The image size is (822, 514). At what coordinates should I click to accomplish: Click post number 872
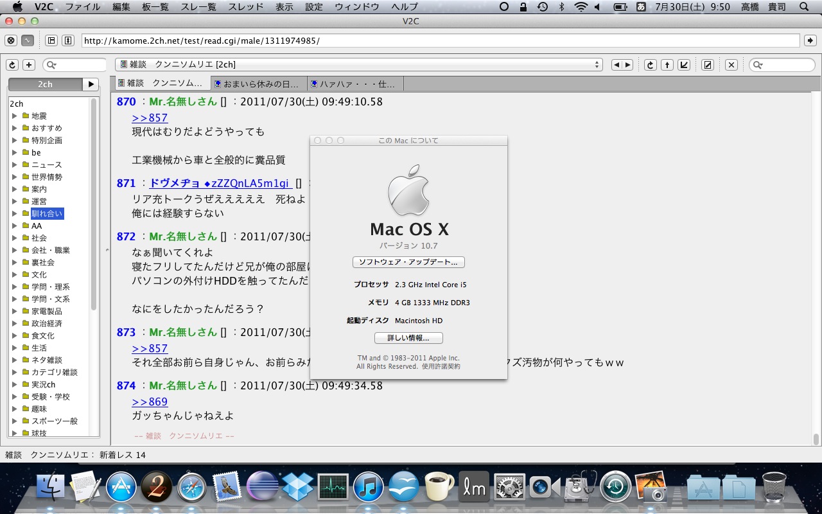pyautogui.click(x=126, y=236)
